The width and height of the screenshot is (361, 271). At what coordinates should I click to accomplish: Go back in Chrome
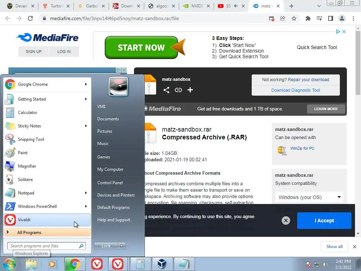pyautogui.click(x=8, y=18)
